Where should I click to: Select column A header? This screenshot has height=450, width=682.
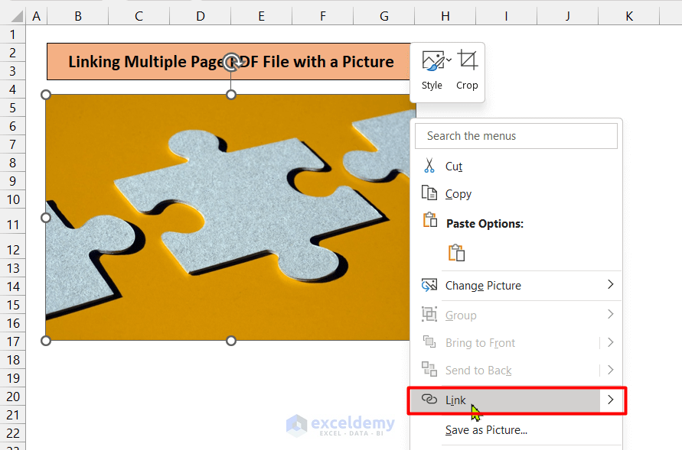[37, 16]
